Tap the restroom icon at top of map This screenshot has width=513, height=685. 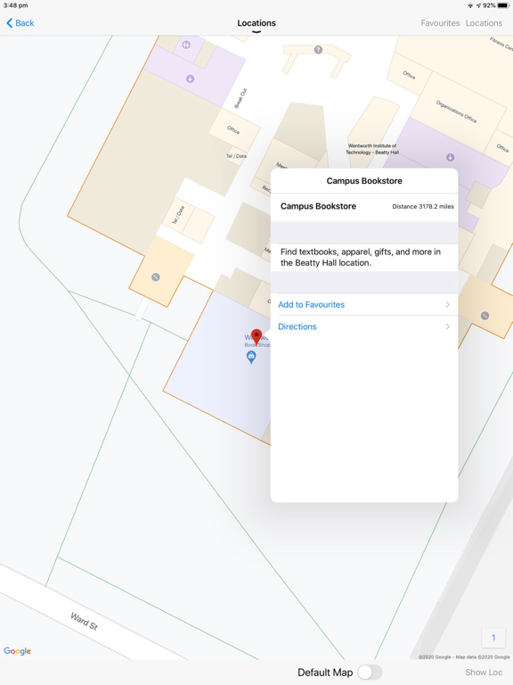186,45
